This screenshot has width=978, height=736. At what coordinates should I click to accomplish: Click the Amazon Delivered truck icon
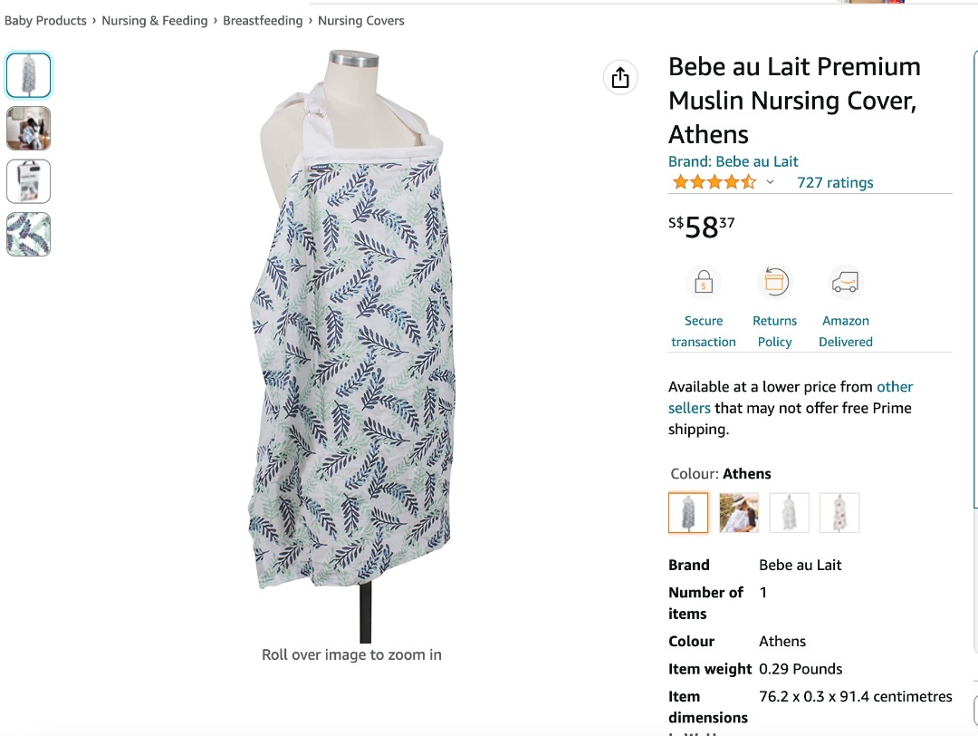point(845,281)
